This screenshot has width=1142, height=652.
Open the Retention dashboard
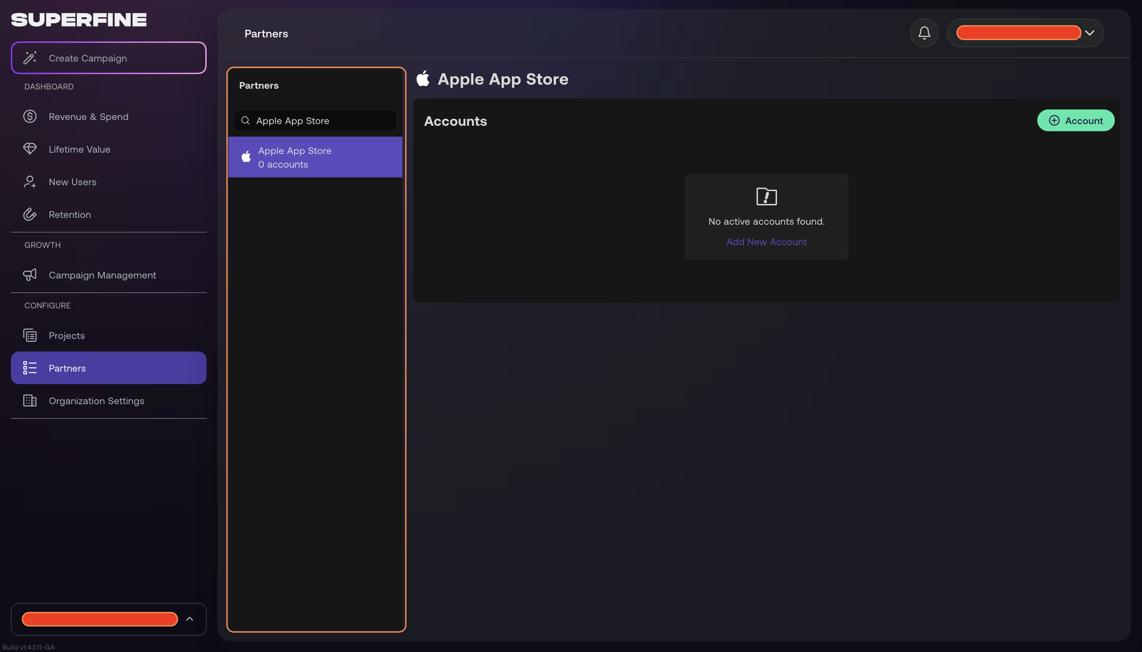tap(109, 215)
